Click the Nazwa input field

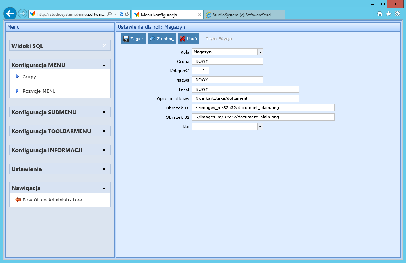click(227, 80)
